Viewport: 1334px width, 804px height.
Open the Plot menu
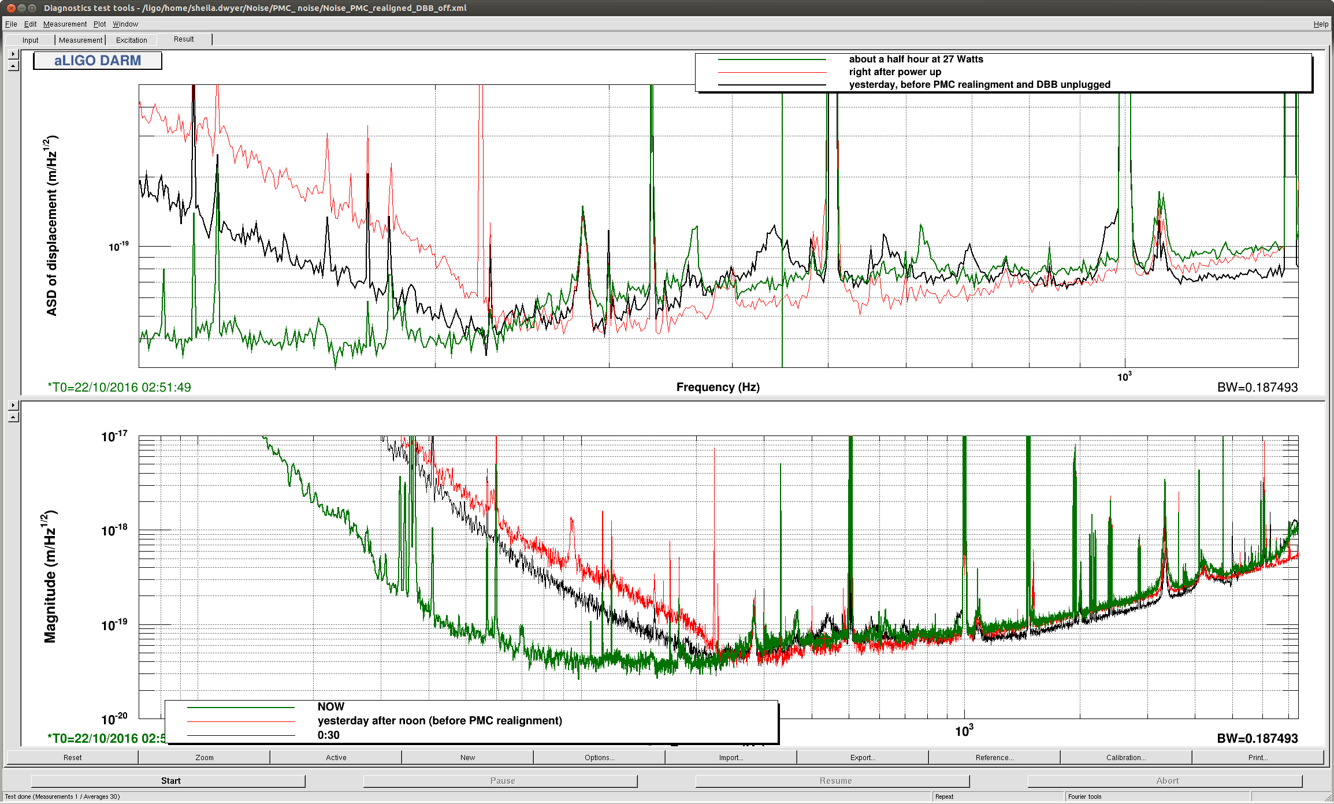[x=99, y=24]
